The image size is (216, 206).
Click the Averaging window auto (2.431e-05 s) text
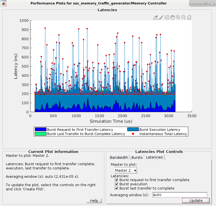[x=43, y=177]
